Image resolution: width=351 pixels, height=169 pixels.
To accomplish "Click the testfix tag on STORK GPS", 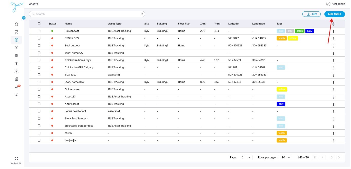I will point(282,38).
